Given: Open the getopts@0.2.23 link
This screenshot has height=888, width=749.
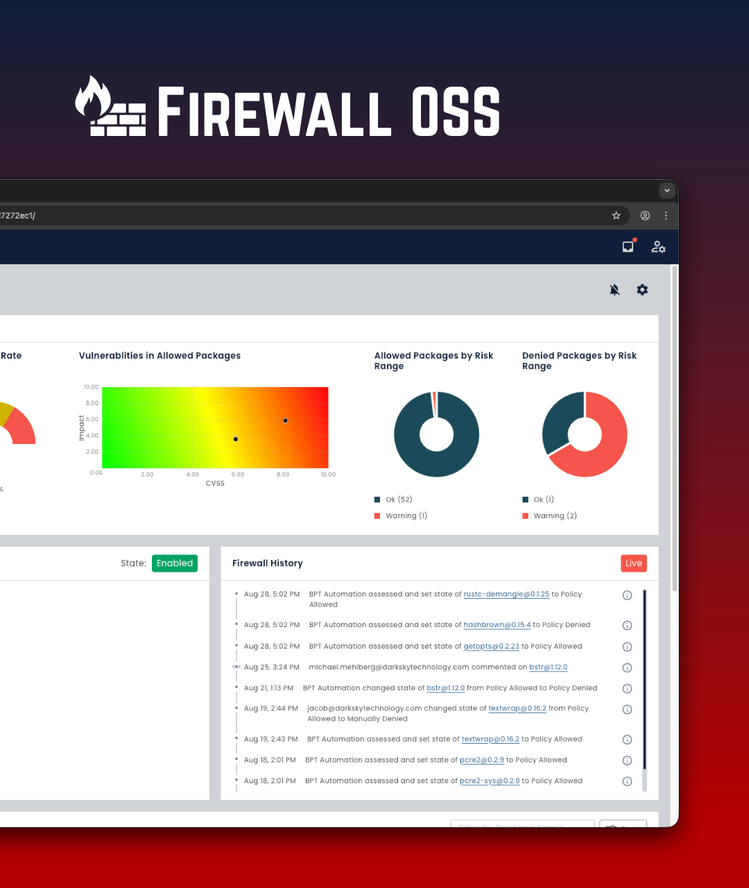Looking at the screenshot, I should coord(491,647).
